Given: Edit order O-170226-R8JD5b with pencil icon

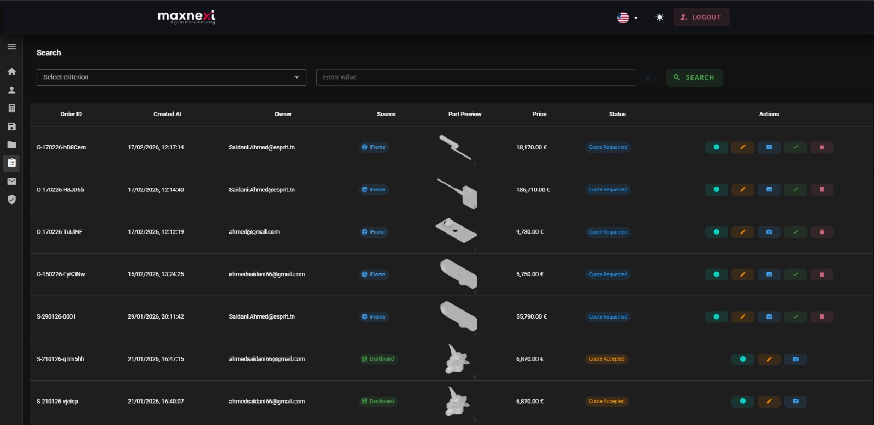Looking at the screenshot, I should pos(742,190).
